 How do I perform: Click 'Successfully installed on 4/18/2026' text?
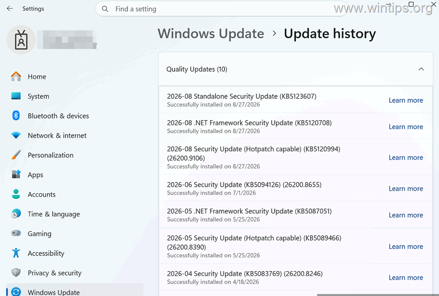point(213,282)
